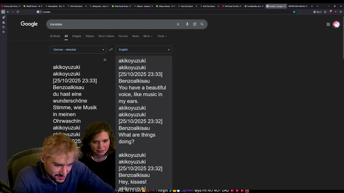
Task: Open the red YouTube extension icon
Action: tap(336, 12)
